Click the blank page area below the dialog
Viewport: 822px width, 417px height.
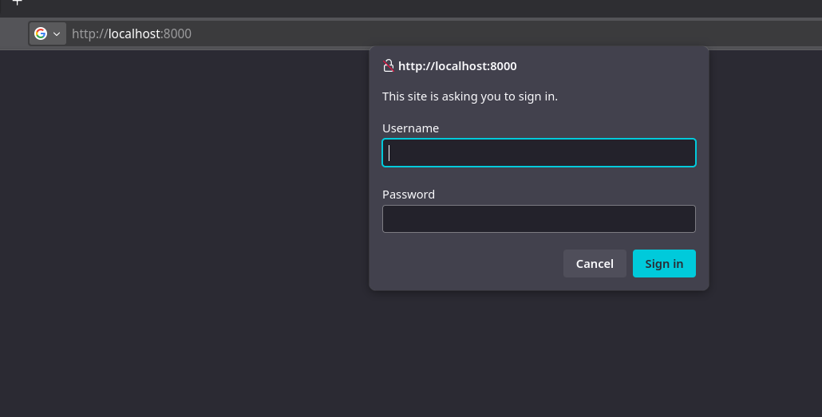539,351
